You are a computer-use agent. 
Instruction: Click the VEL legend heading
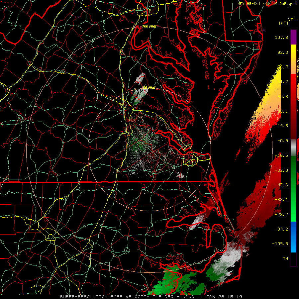coord(292,20)
